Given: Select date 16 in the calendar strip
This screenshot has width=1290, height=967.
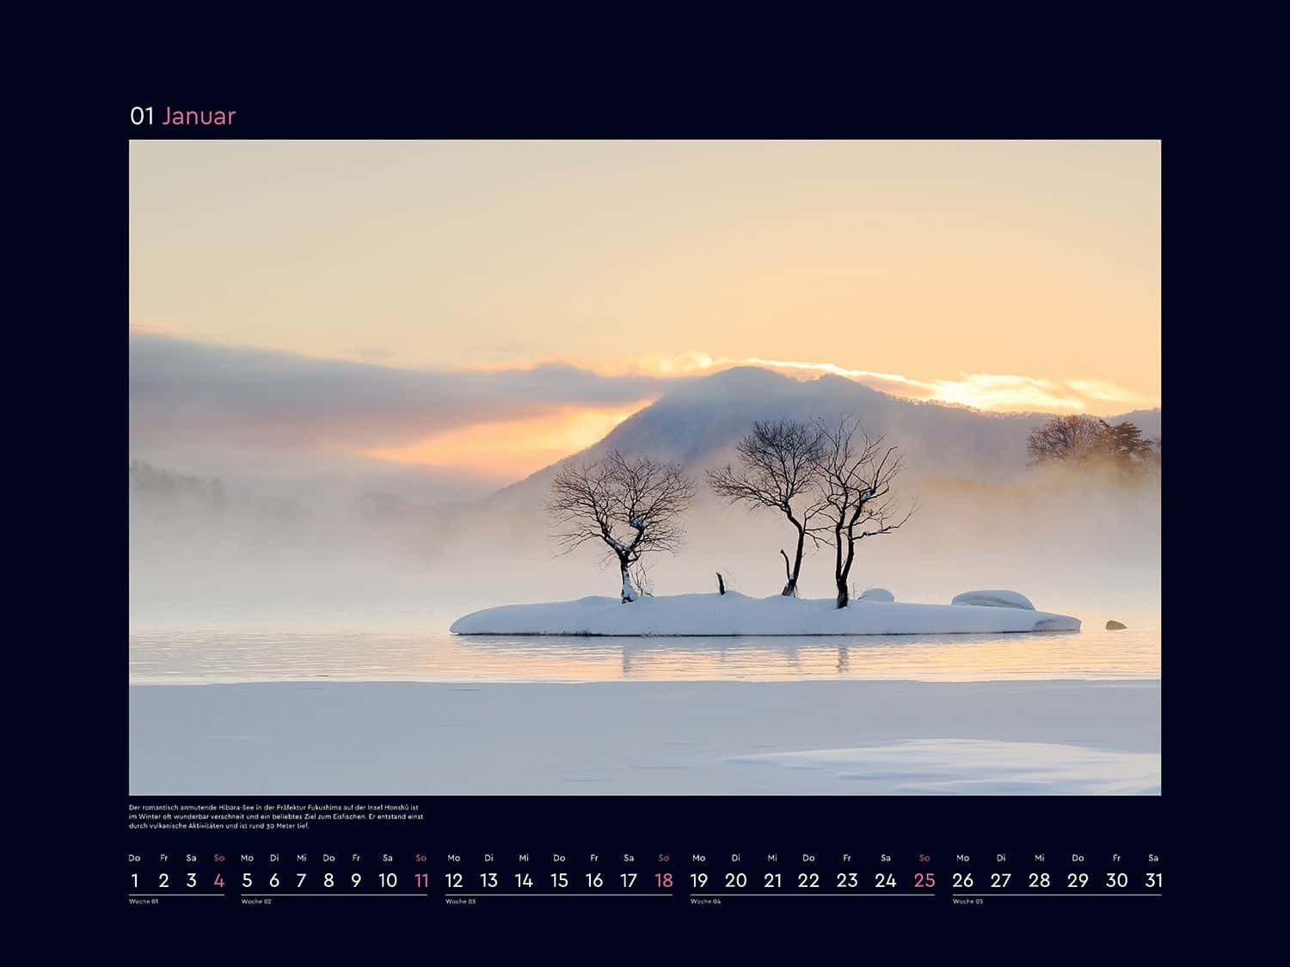Looking at the screenshot, I should click(x=594, y=880).
